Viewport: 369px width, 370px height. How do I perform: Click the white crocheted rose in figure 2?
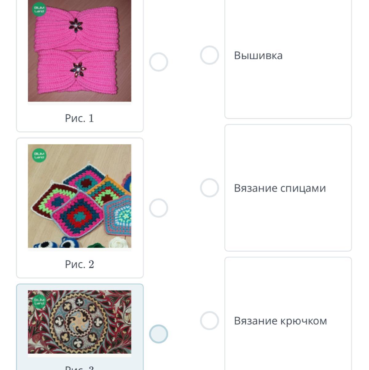118,243
